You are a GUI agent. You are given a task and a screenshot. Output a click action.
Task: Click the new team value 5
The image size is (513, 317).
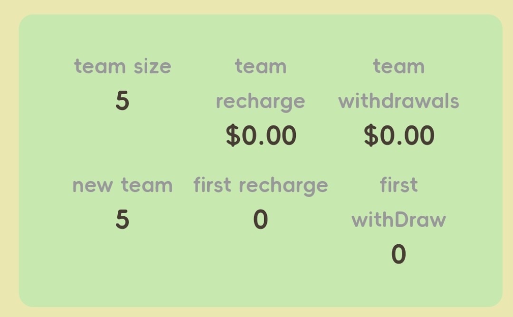coord(122,220)
